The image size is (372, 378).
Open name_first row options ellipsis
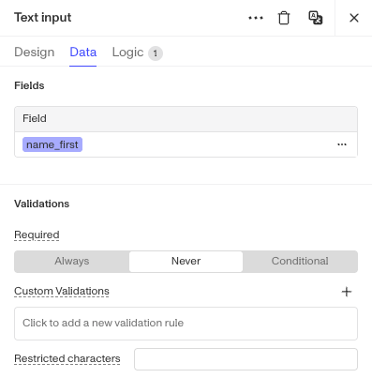click(x=342, y=144)
